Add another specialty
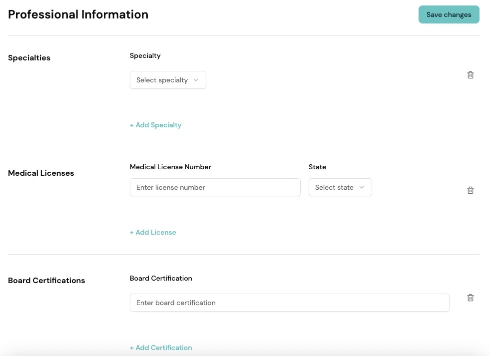The width and height of the screenshot is (490, 356). [155, 125]
